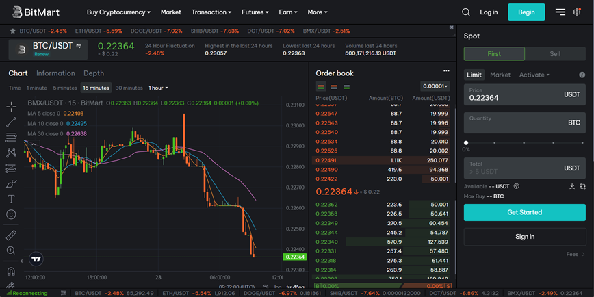Open order book three-dot options

446,71
